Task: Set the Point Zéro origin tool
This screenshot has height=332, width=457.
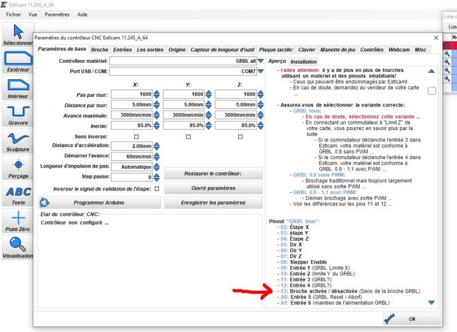Action: coord(18,221)
